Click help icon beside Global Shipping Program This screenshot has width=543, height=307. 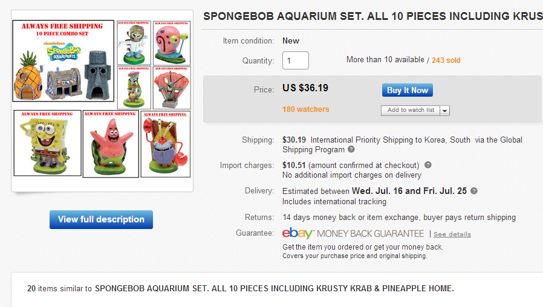pyautogui.click(x=351, y=150)
